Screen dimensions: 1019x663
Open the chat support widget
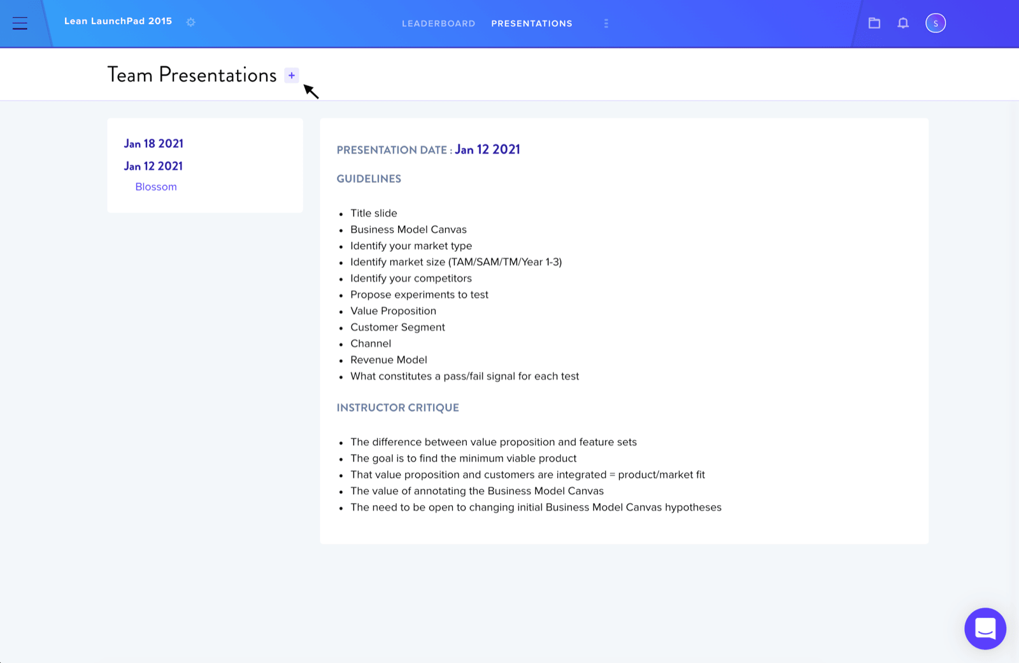(x=985, y=629)
